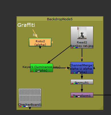Select the Read2 banksy rat.jpg node
Viewport: 111px width, 115px height.
click(82, 37)
